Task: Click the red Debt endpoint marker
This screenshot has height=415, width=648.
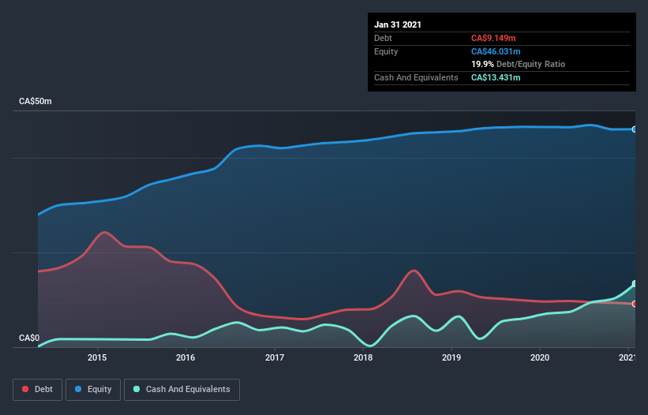Action: coord(635,304)
